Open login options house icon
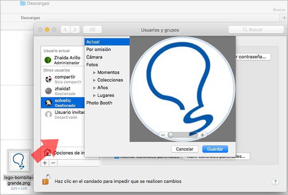 47,152
